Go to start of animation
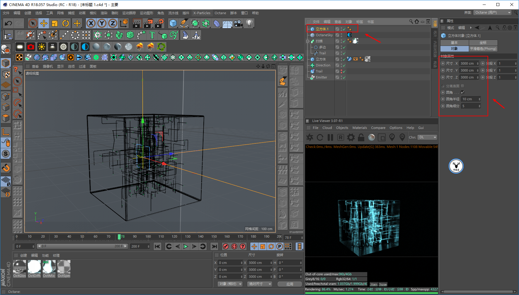 click(157, 246)
